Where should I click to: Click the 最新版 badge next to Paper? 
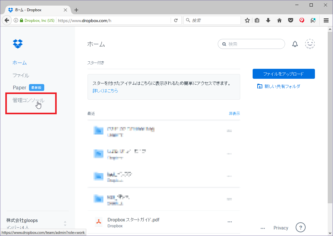coord(36,87)
